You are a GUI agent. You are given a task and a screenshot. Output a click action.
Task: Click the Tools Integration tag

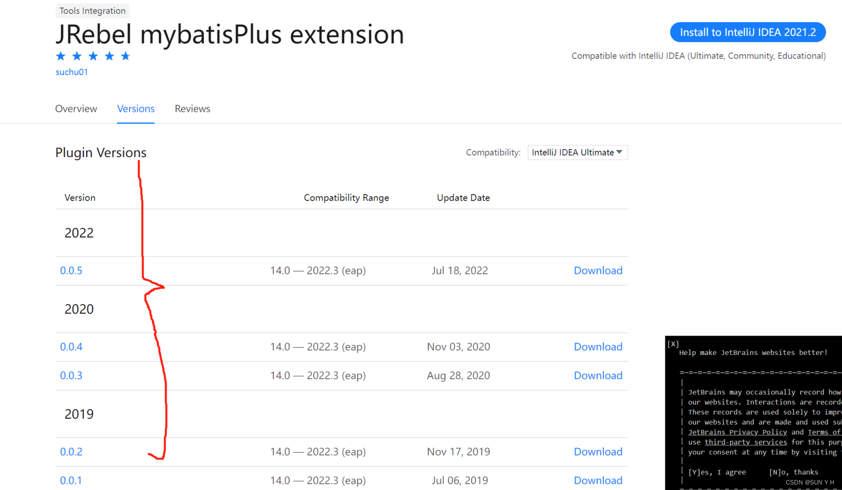(x=93, y=10)
